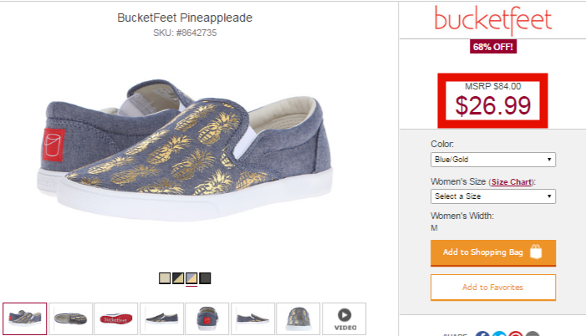Viewport: 586px width, 336px height.
Task: Click Add to Favorites button
Action: coord(493,287)
